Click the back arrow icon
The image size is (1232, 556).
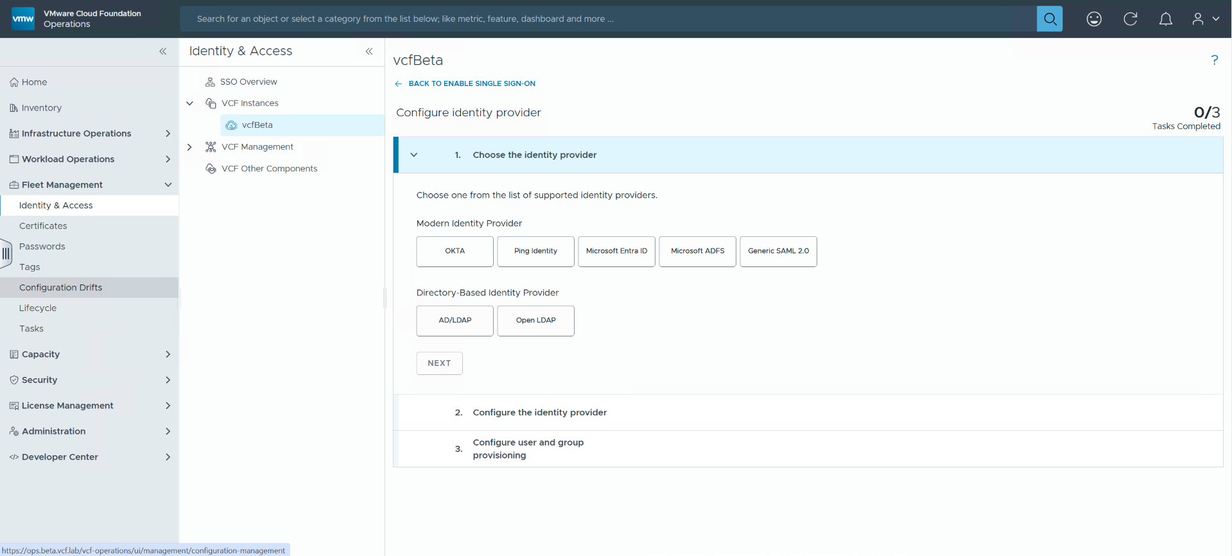tap(398, 83)
